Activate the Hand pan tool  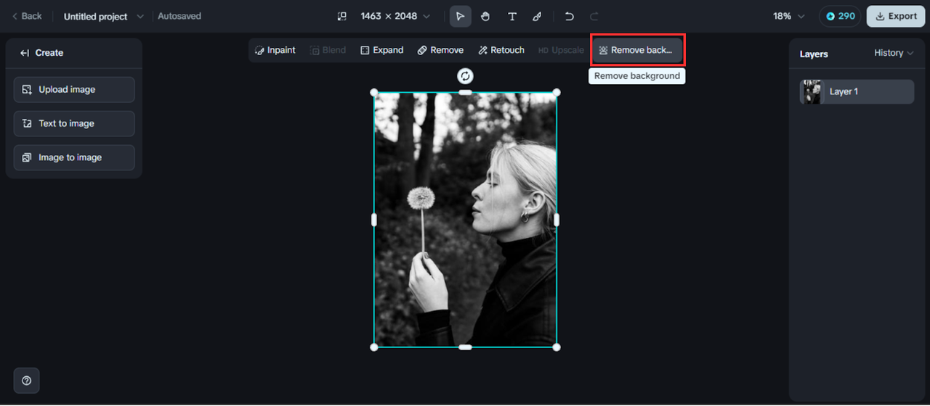tap(485, 16)
